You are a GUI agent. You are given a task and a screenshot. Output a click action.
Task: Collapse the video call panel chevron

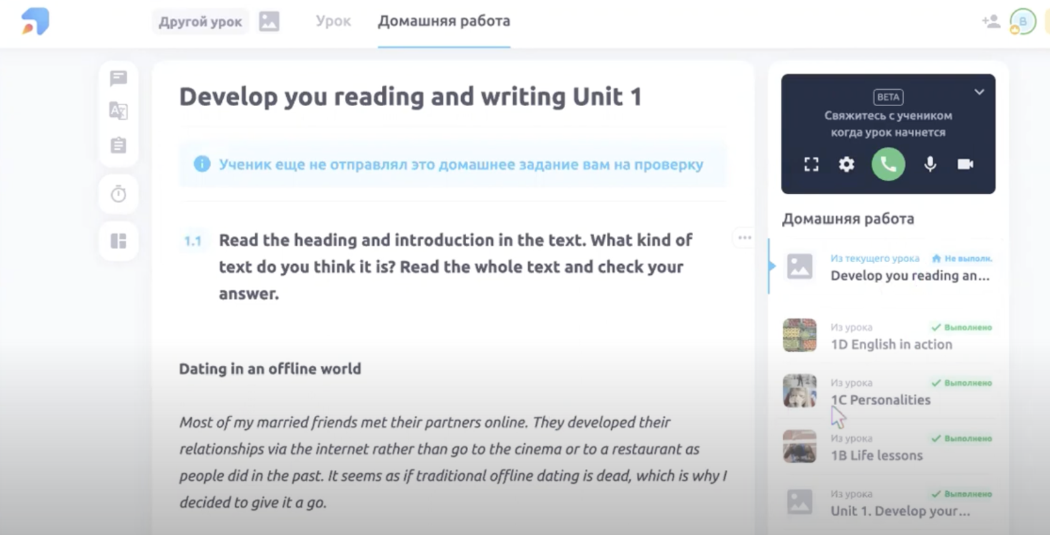(x=979, y=92)
